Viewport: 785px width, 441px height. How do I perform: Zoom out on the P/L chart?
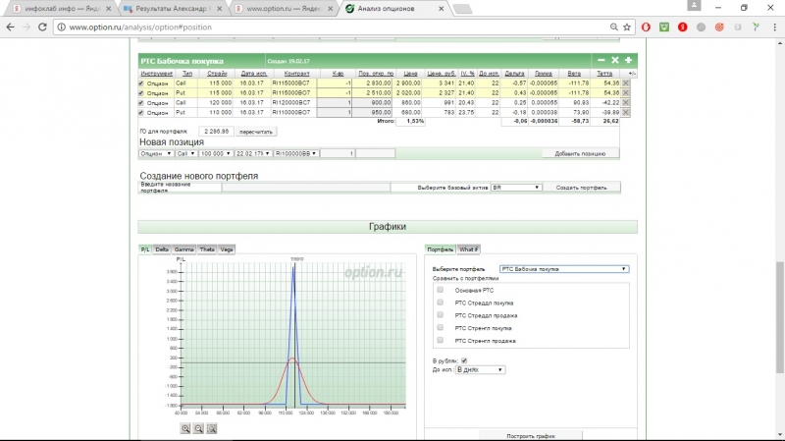[x=198, y=428]
